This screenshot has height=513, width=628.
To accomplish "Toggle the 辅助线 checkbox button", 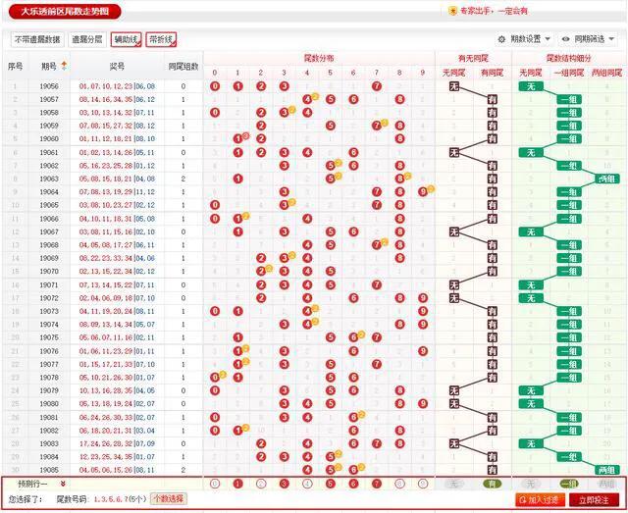I will pos(127,39).
